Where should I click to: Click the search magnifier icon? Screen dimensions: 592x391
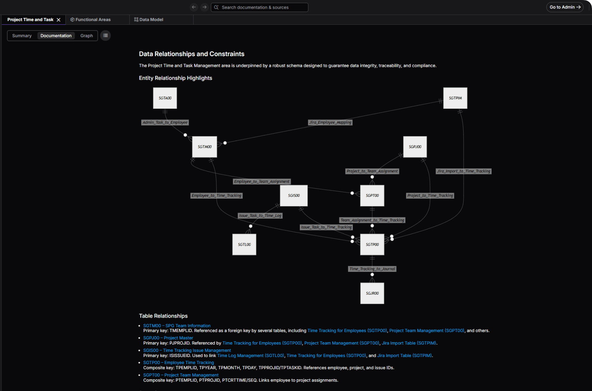tap(216, 7)
